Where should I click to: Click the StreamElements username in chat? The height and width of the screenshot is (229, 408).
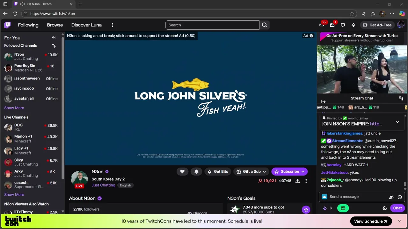pos(347,141)
